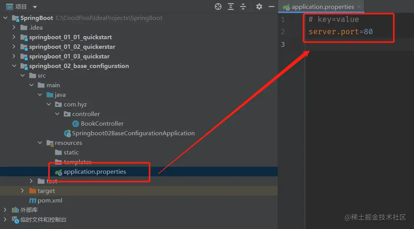Select Springboot02BaseConfigurationApplication class name

[133, 133]
